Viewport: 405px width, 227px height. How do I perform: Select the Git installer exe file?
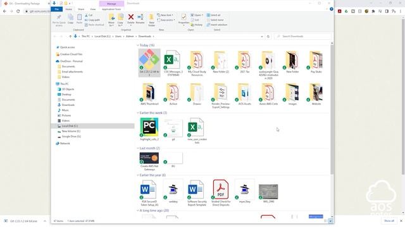point(149,63)
